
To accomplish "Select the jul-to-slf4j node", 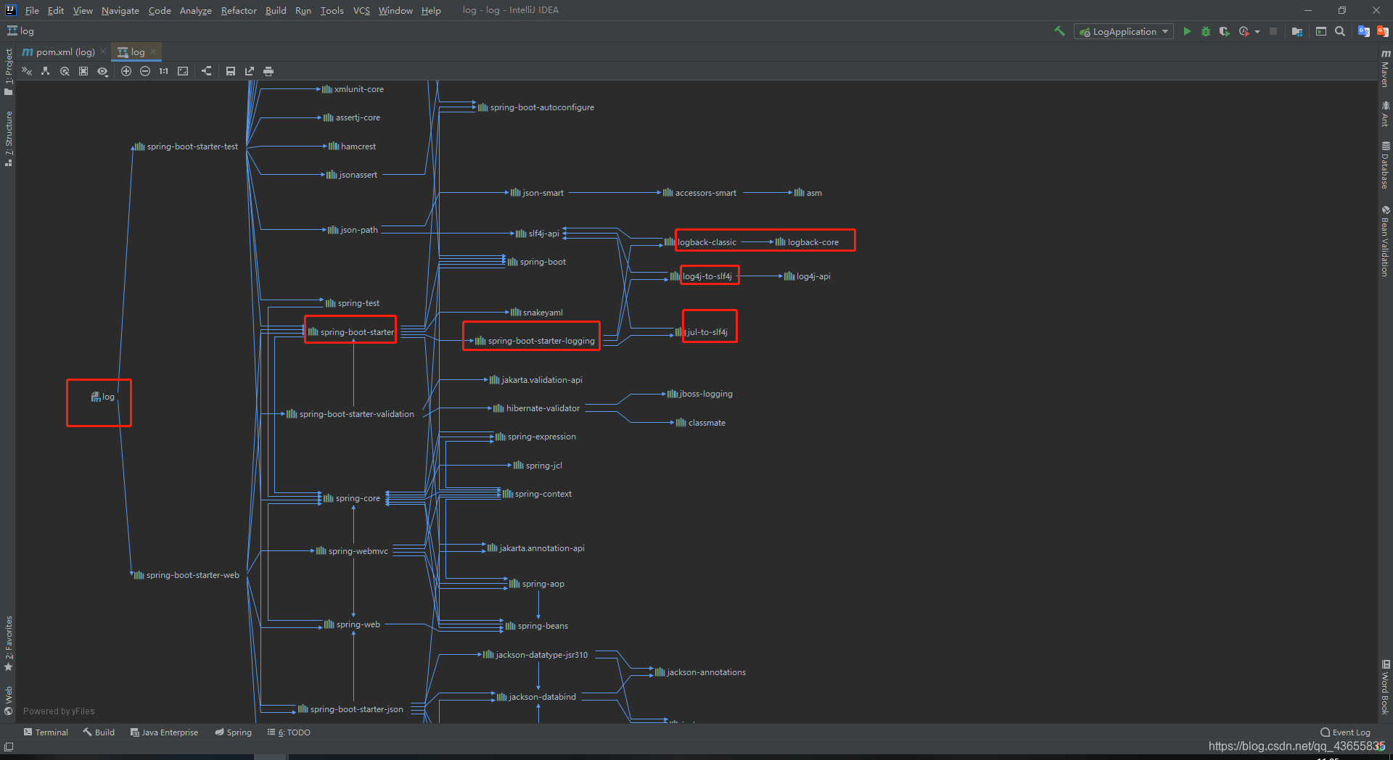I will (701, 332).
